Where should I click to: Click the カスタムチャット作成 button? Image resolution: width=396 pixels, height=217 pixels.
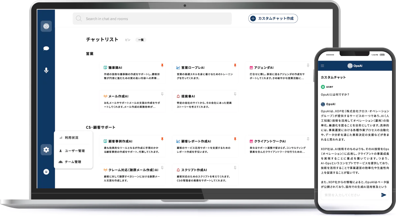(x=273, y=18)
